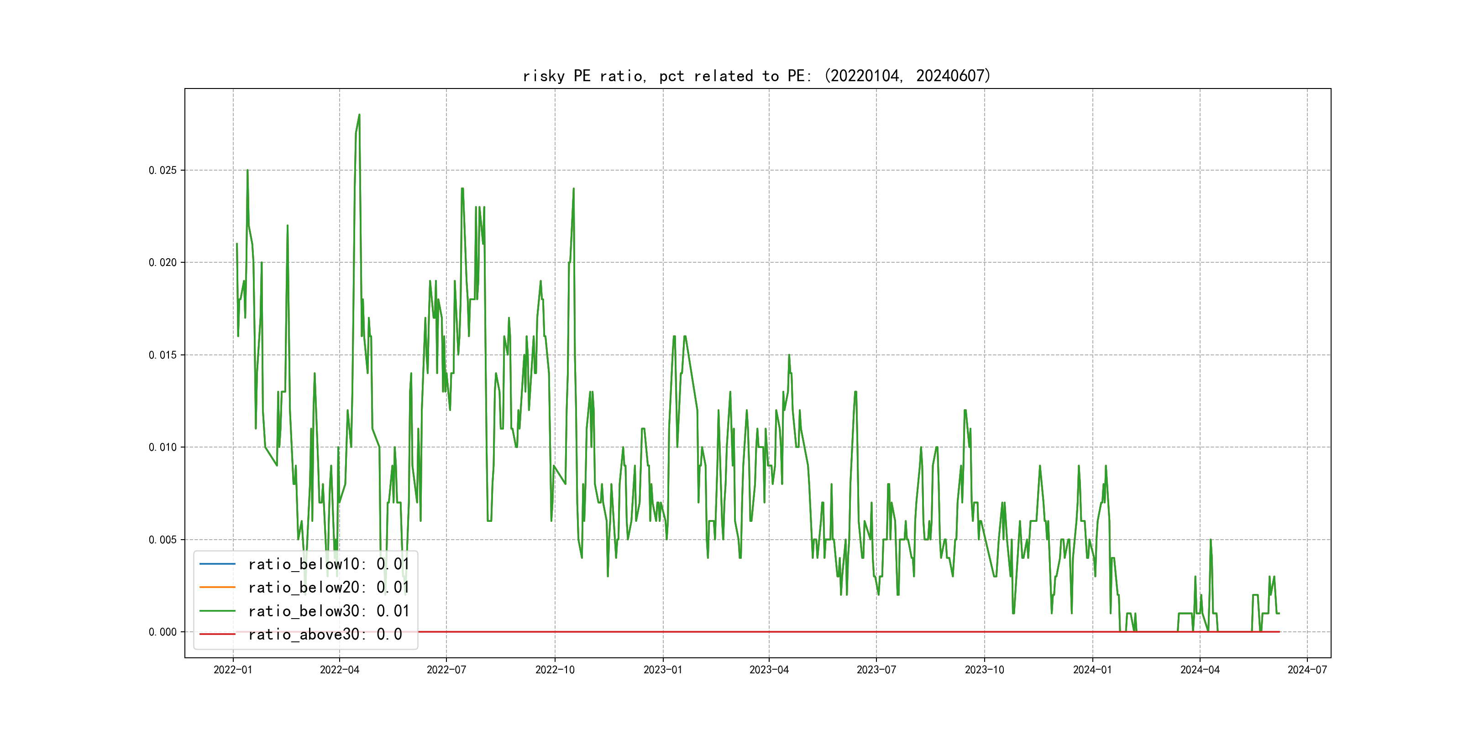The height and width of the screenshot is (739, 1479).
Task: Select the ratio_below30: 0.01 legend label
Action: 328,610
